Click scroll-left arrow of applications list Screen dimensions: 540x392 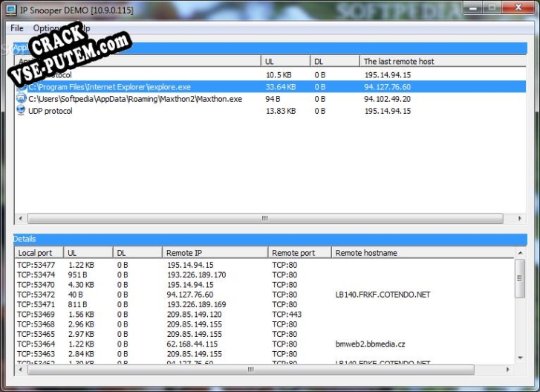[x=21, y=218]
